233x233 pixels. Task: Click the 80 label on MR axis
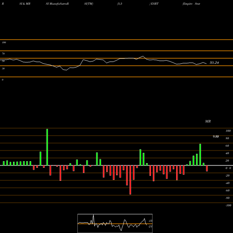(x=227, y=138)
